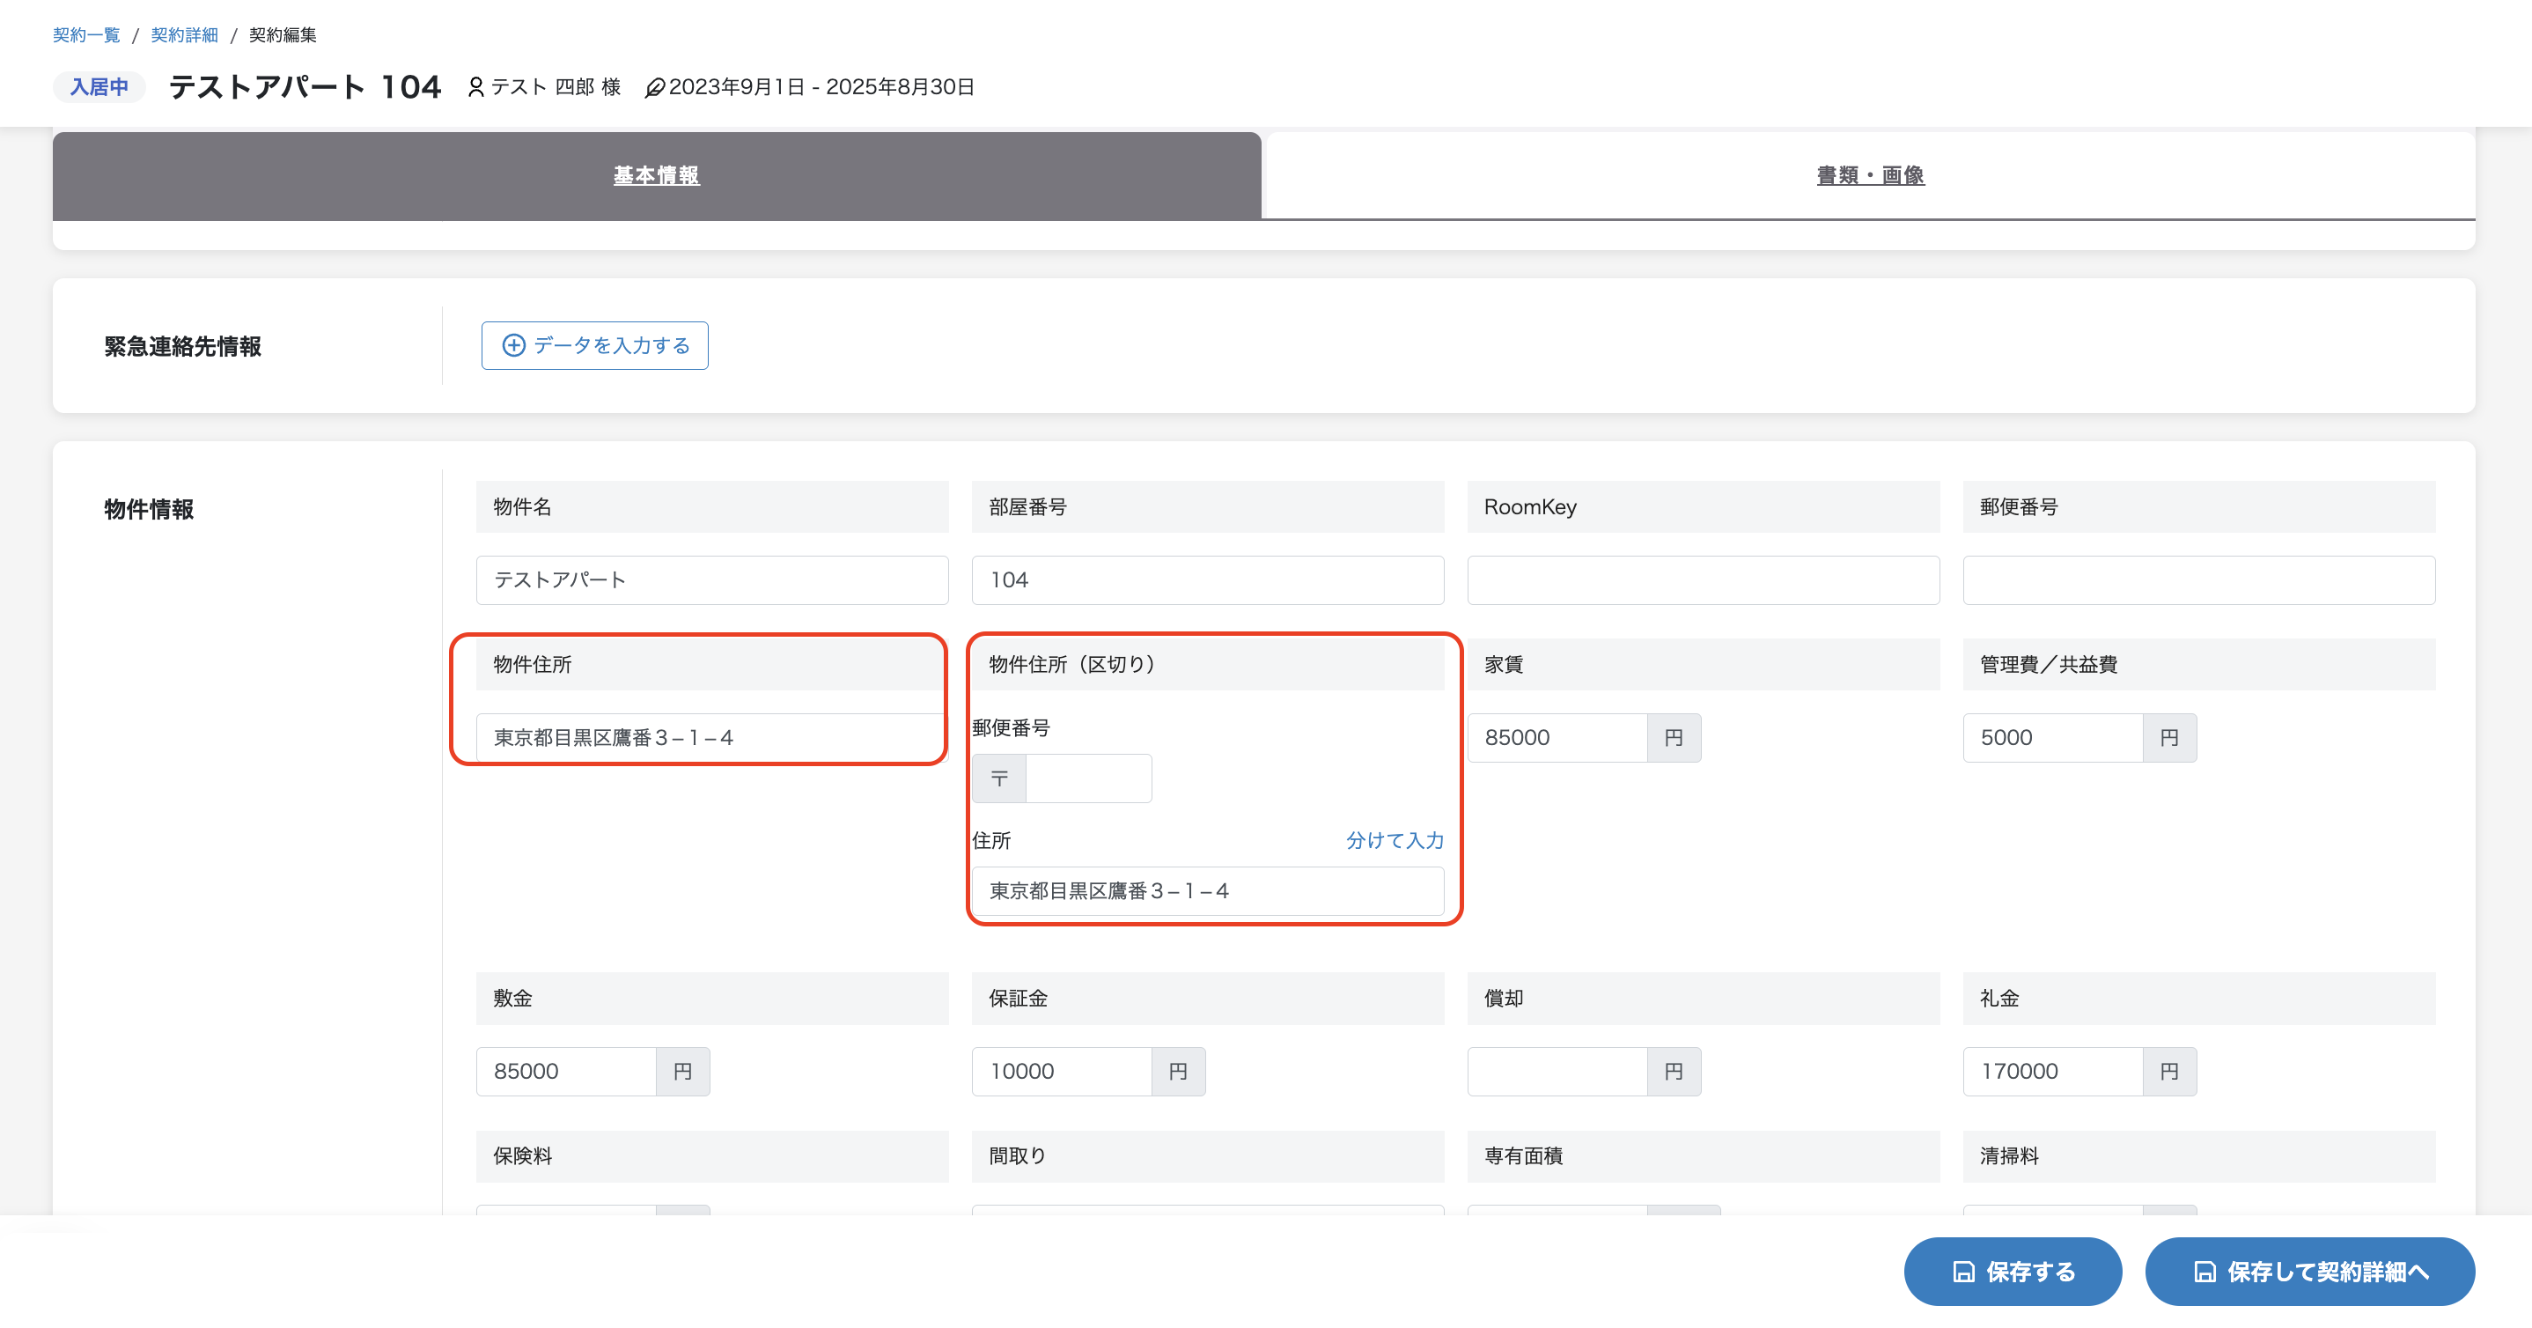Go to 契約詳細 breadcrumb link

(x=184, y=35)
